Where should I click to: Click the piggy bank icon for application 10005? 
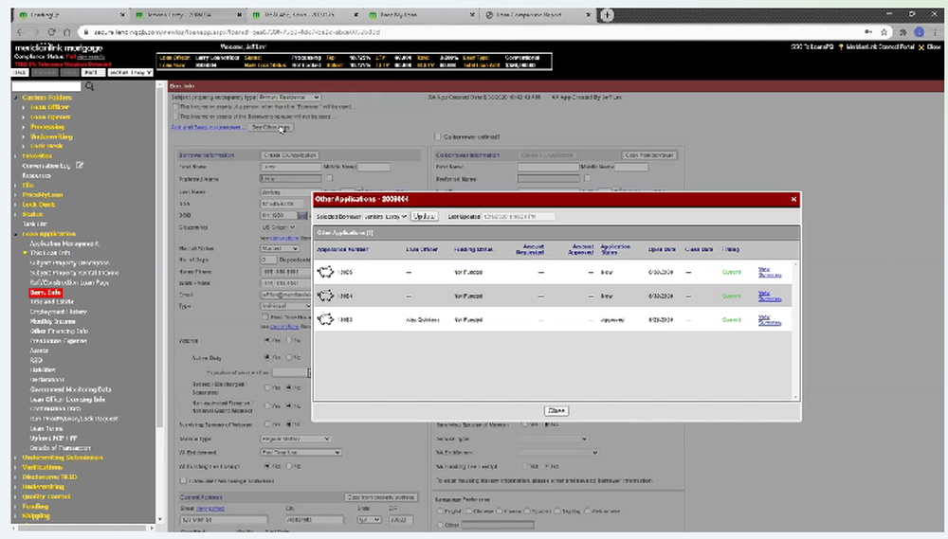click(x=325, y=272)
